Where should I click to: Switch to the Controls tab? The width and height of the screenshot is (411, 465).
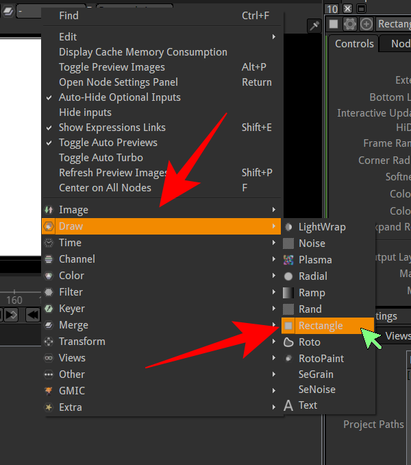(354, 44)
